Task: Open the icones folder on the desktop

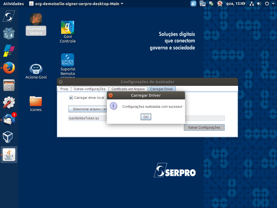Action: (x=36, y=104)
